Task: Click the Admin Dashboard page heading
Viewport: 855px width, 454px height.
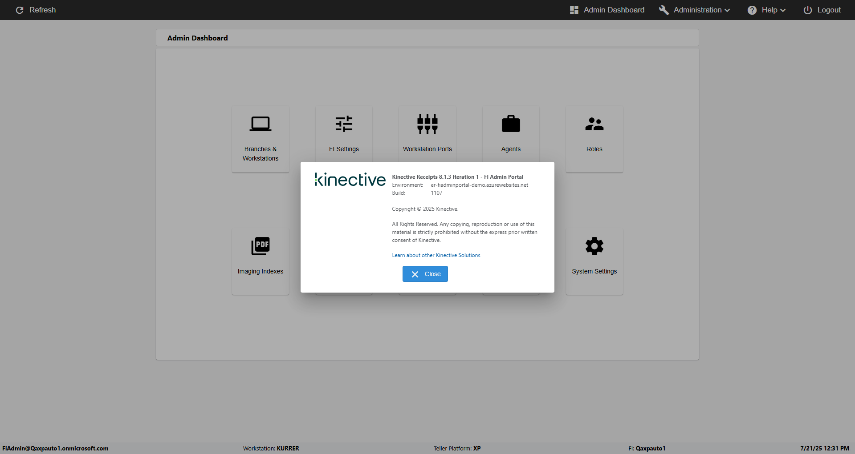Action: click(198, 38)
